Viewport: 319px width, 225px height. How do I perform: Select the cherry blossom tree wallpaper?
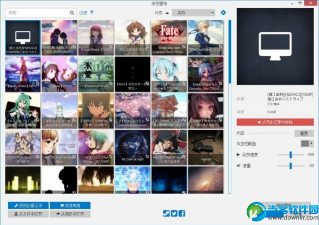[x=132, y=111]
